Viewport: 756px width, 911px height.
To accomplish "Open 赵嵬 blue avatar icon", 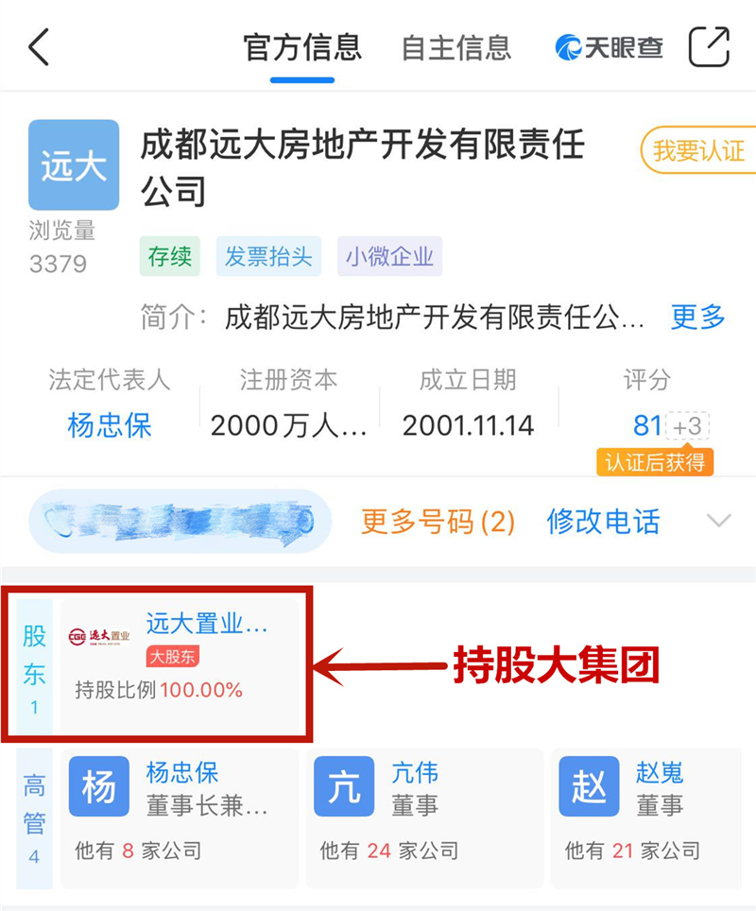I will click(589, 786).
